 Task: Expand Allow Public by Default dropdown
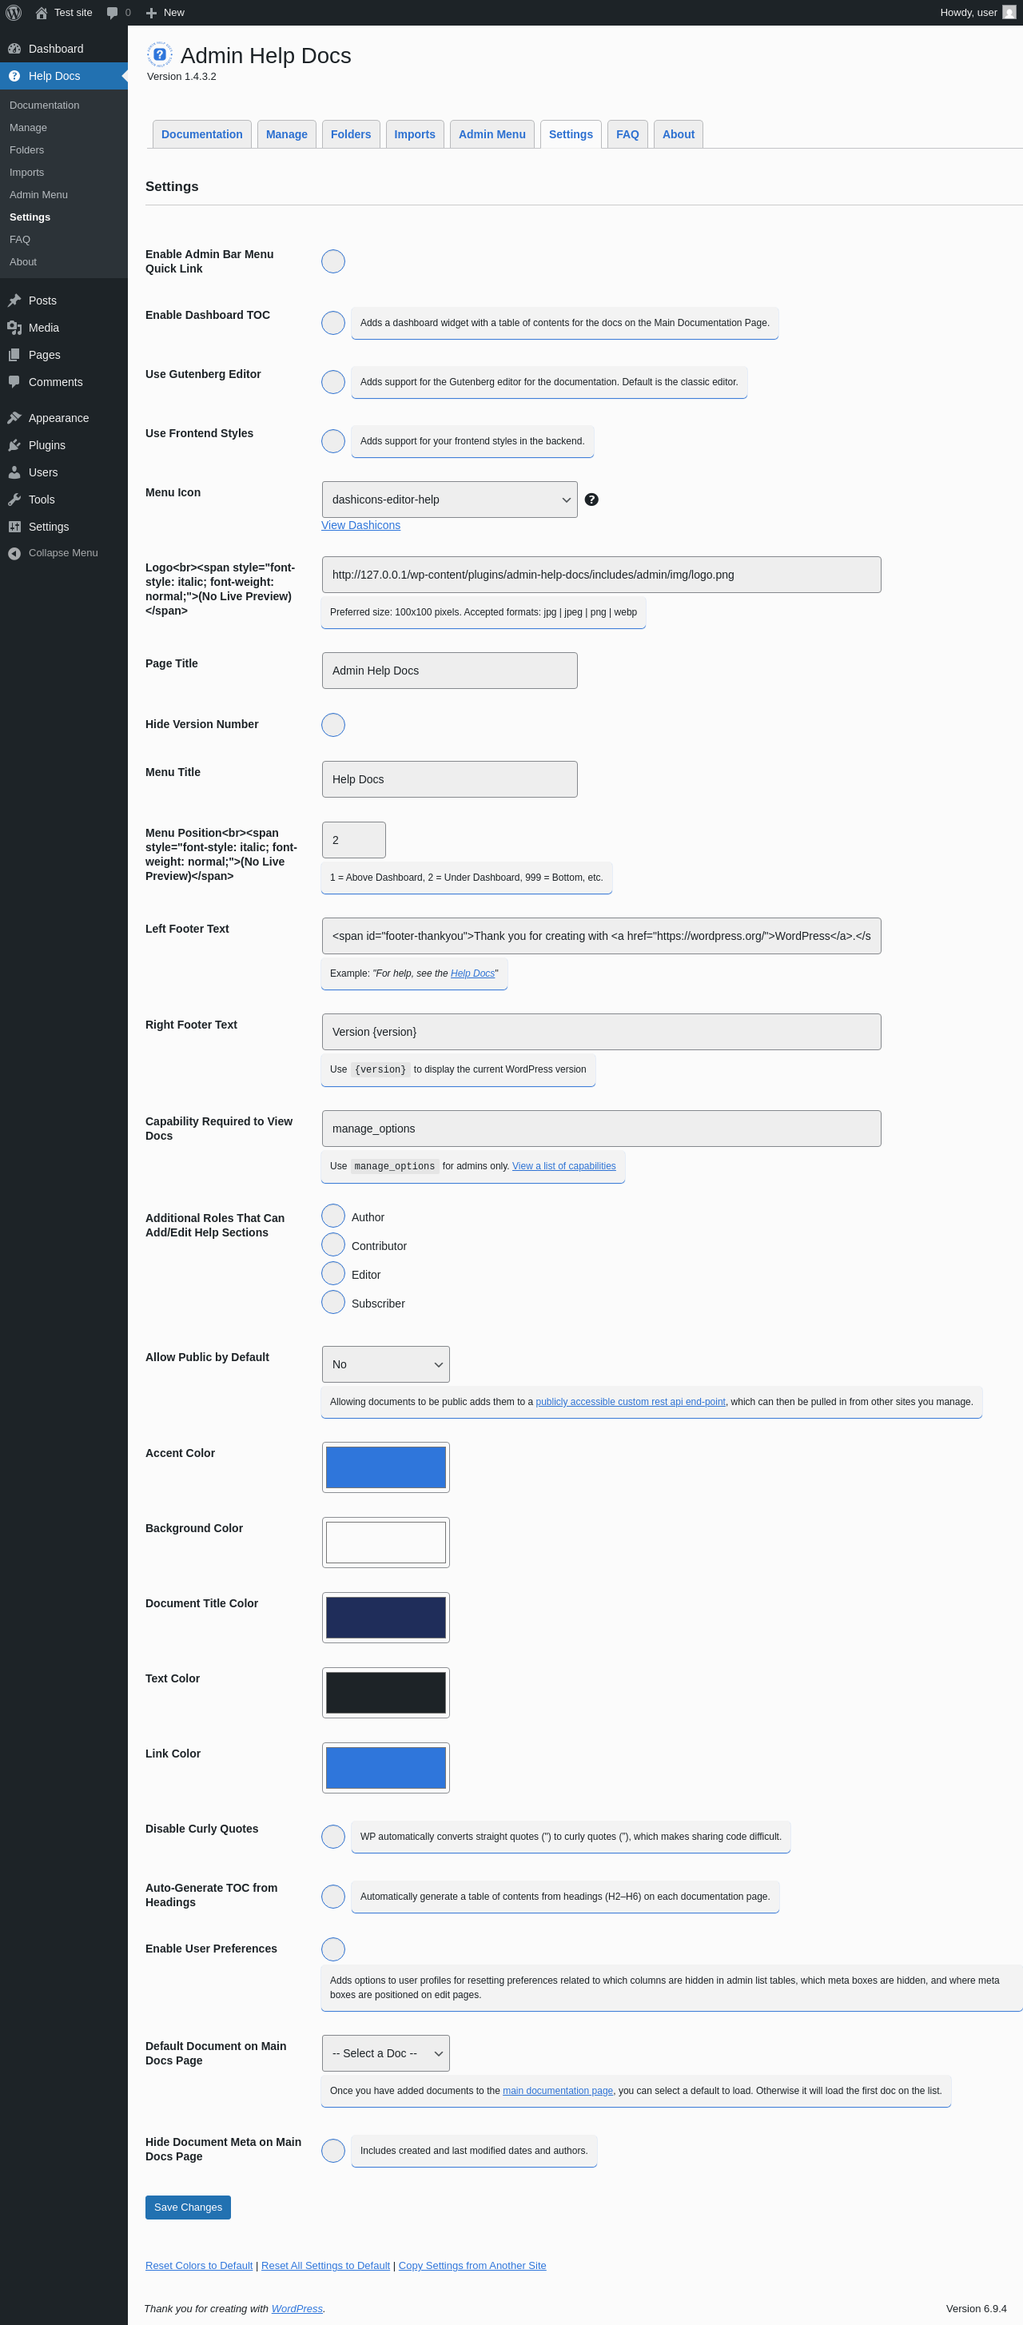385,1364
